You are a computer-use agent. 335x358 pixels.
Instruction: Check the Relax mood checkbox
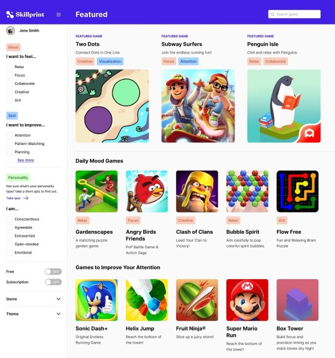(10, 67)
